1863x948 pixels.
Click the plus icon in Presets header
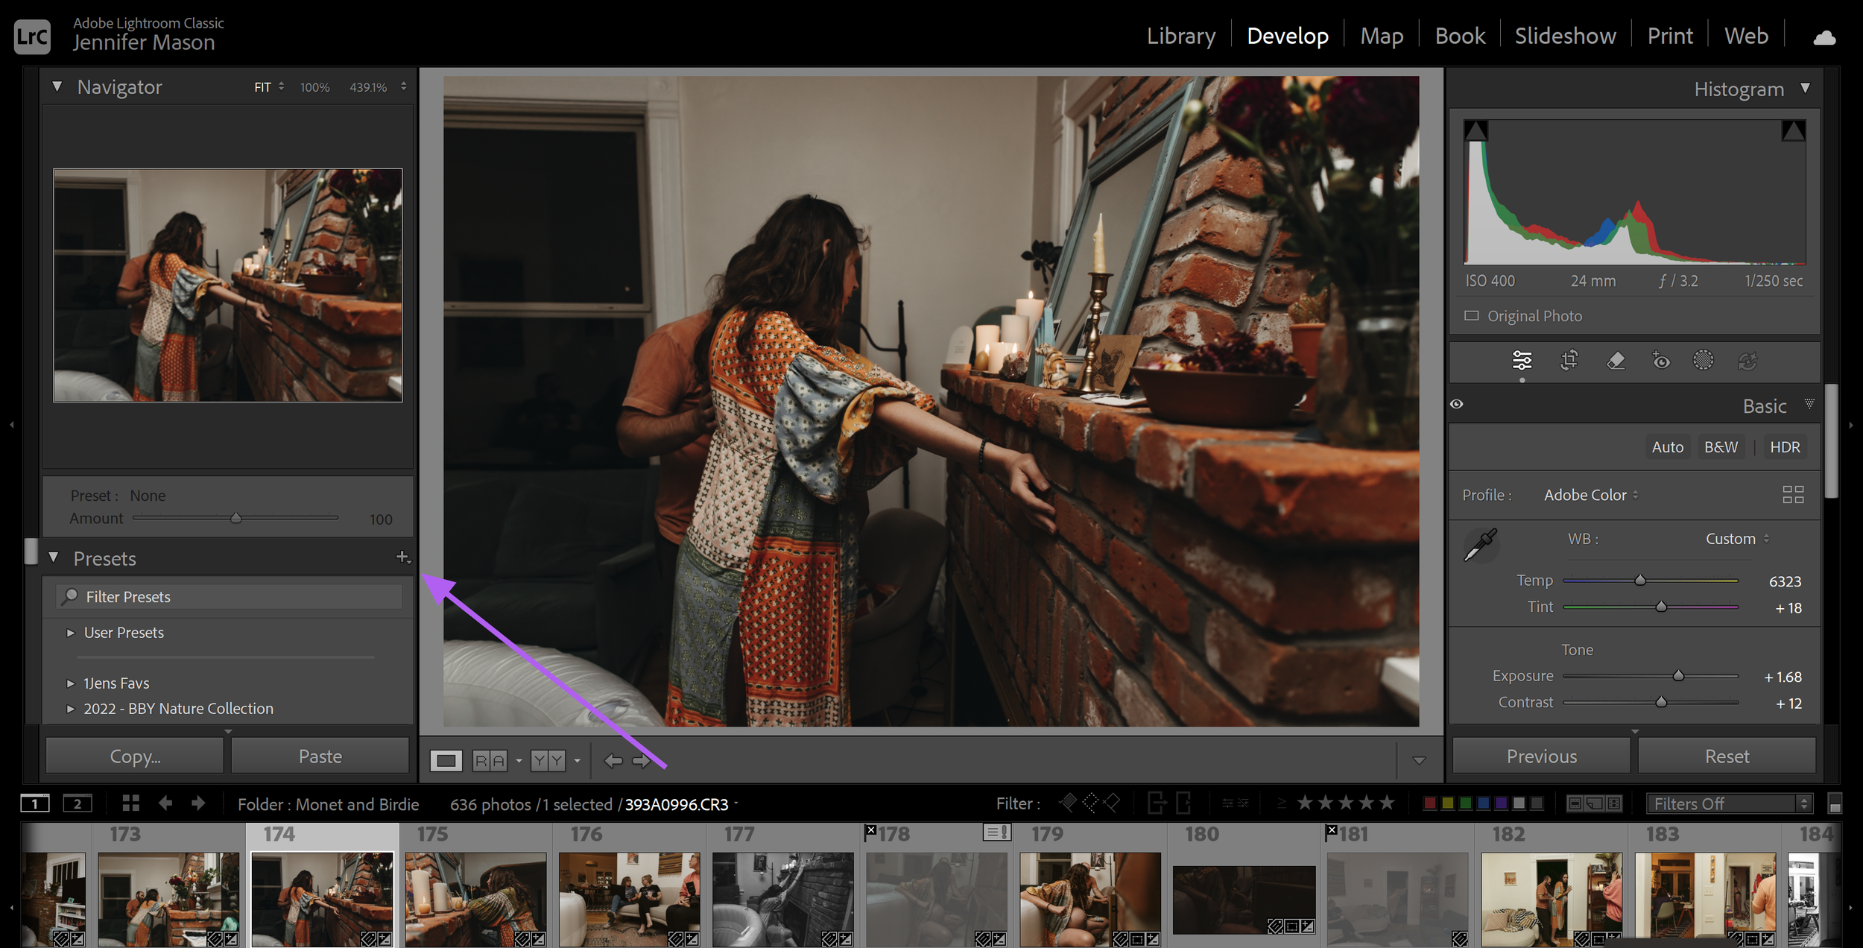(402, 557)
